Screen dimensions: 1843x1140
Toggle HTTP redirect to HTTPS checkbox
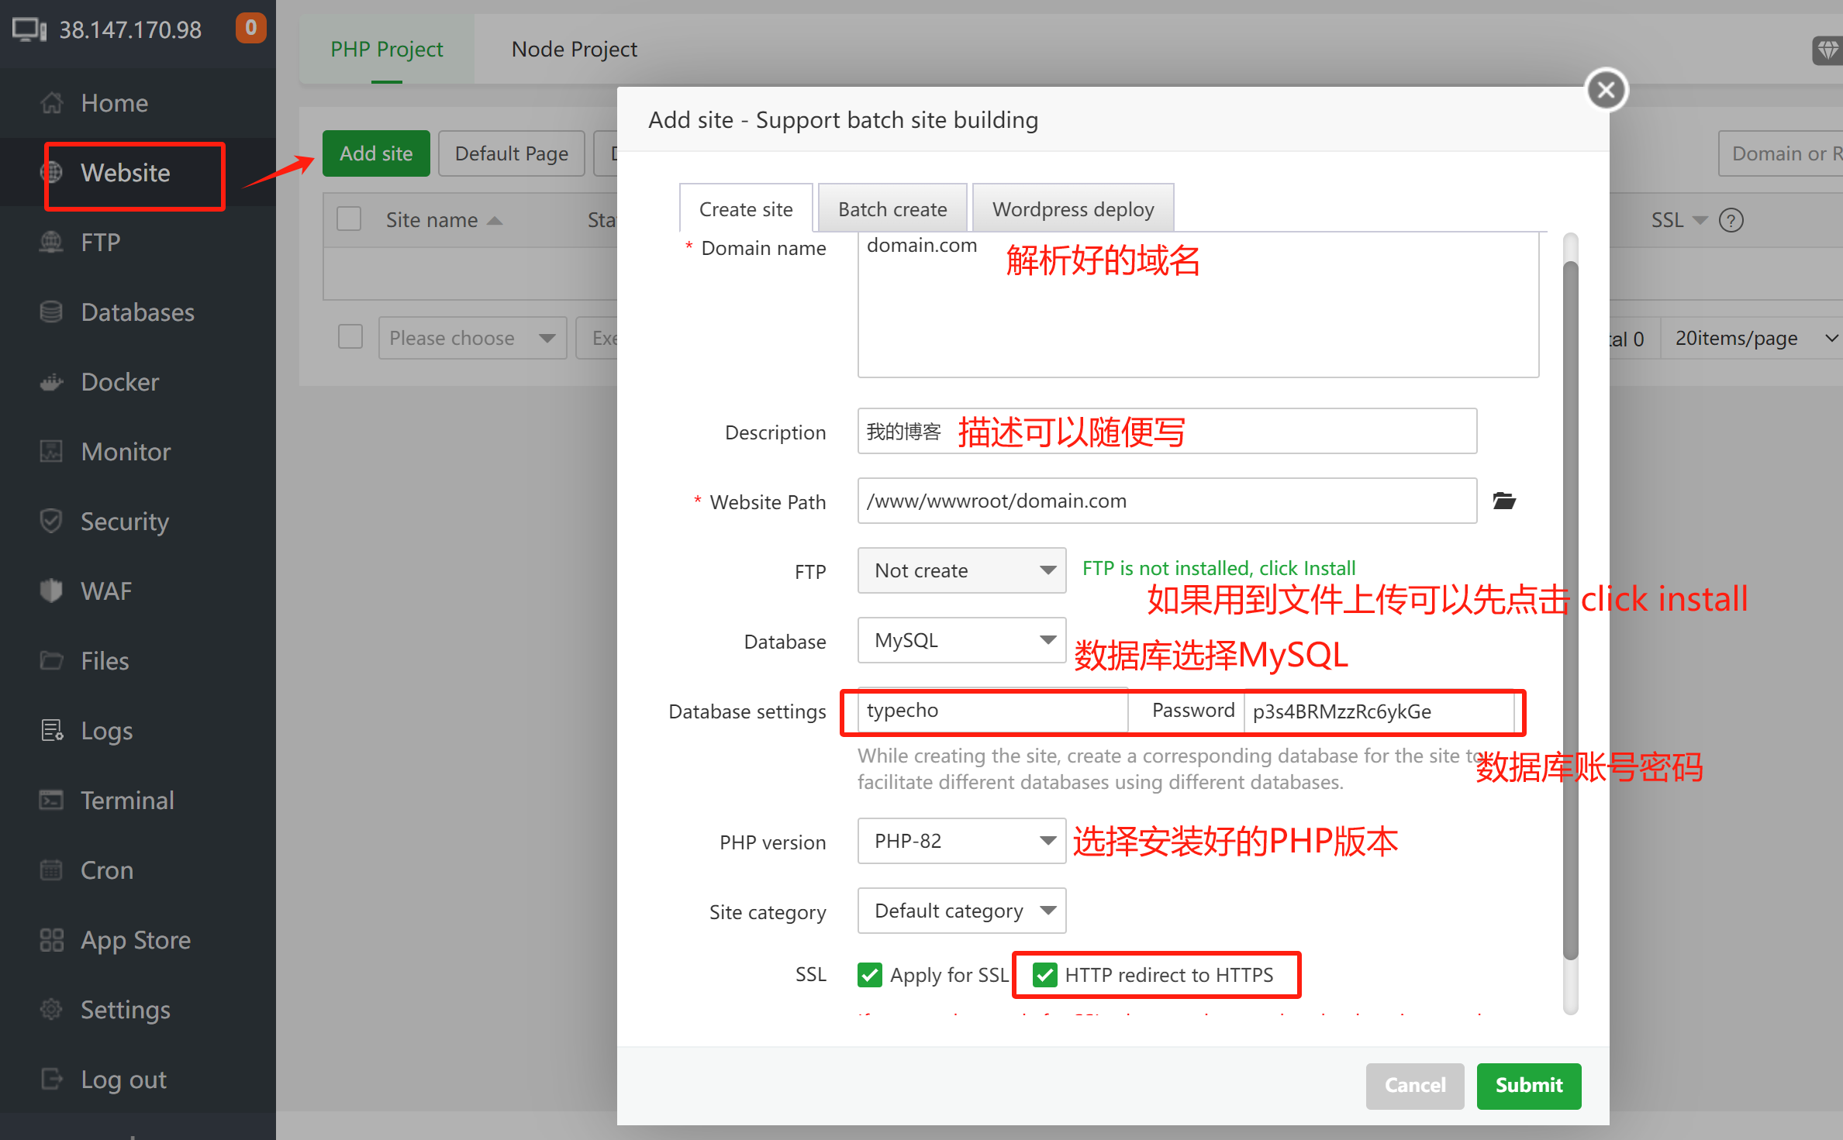[x=1044, y=974]
